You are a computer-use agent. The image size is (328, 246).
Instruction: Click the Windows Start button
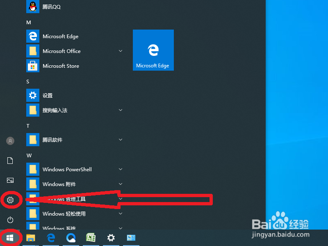tap(10, 238)
